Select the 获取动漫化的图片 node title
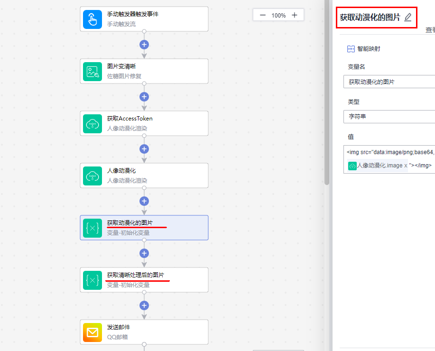Viewport: 435px width, 351px height. click(x=130, y=223)
